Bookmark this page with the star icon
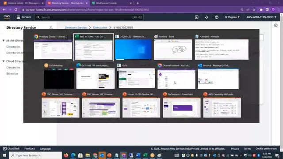The height and width of the screenshot is (159, 283). 254,10
